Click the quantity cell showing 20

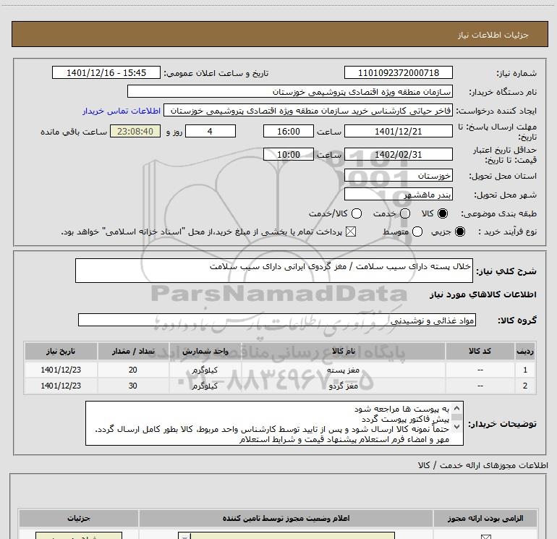(133, 370)
